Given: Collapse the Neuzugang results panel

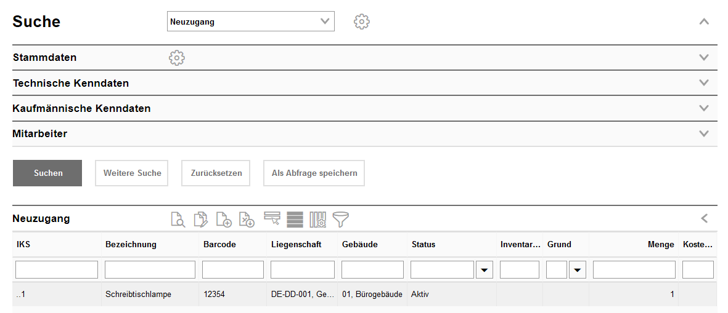Looking at the screenshot, I should tap(704, 218).
